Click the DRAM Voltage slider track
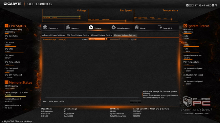 tap(119, 39)
